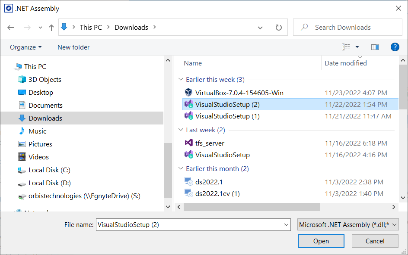Click the sidebar scroll up arrow
Image resolution: width=408 pixels, height=255 pixels.
[x=168, y=60]
